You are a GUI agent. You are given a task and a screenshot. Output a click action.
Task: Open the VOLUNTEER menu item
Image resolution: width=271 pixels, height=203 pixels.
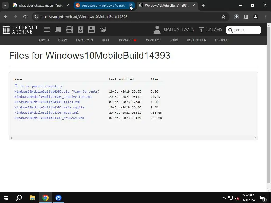pos(197,40)
